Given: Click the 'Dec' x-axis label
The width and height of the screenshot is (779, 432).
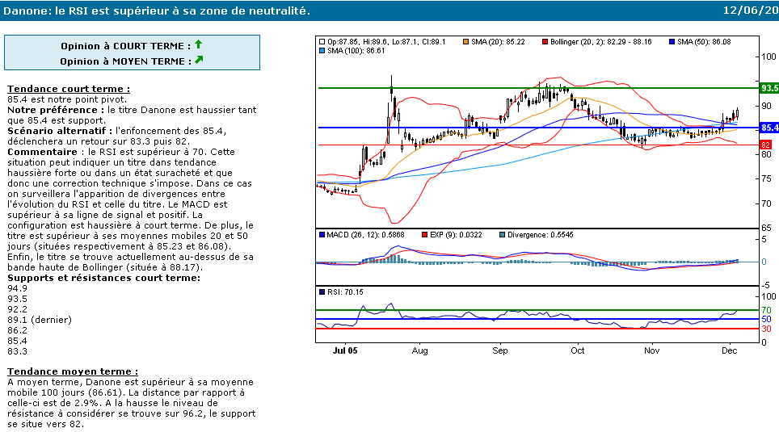Looking at the screenshot, I should click(x=730, y=350).
